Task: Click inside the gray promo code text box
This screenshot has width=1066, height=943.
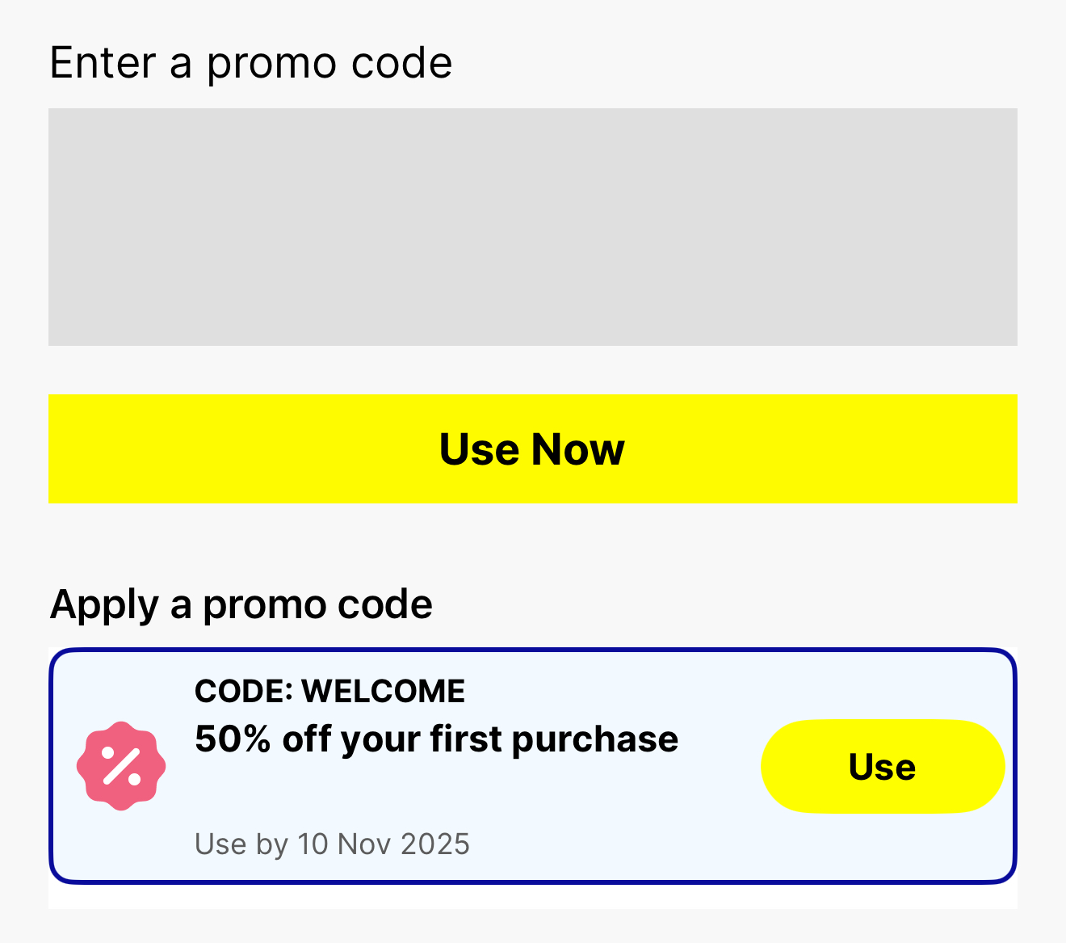Action: 532,227
